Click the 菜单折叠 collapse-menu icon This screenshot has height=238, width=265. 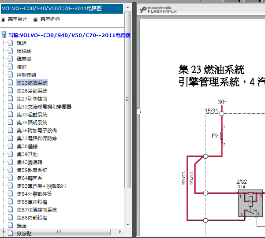(x=35, y=19)
